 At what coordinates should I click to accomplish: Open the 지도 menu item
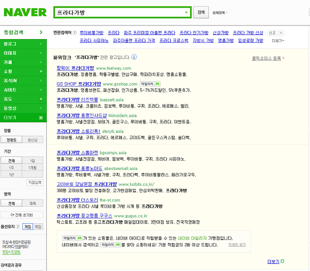point(23,99)
